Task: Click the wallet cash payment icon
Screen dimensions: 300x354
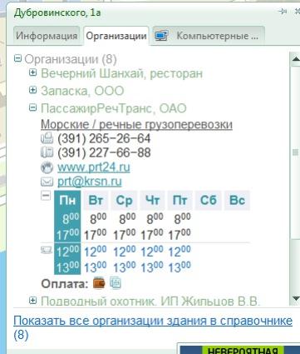Action: click(99, 283)
